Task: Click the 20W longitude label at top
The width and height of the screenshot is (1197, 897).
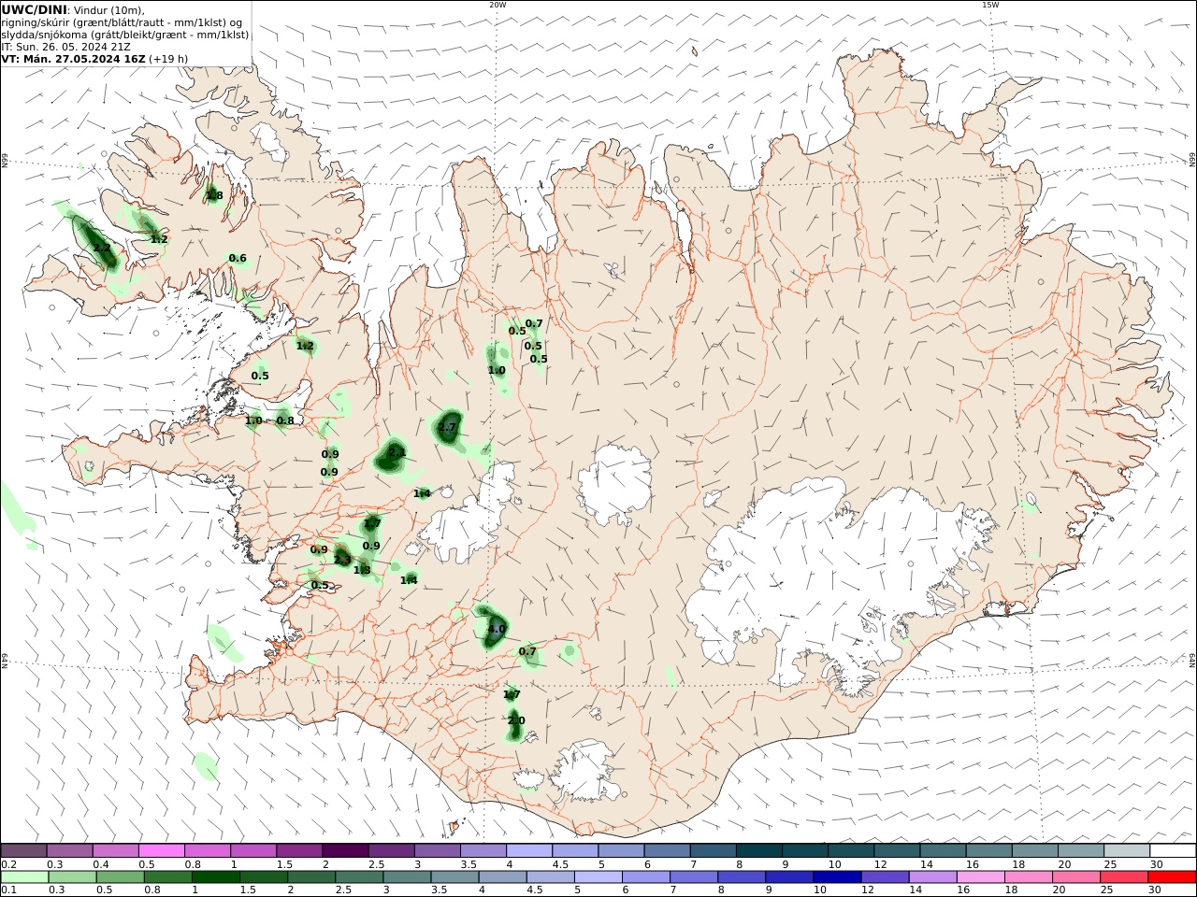Action: (x=498, y=5)
